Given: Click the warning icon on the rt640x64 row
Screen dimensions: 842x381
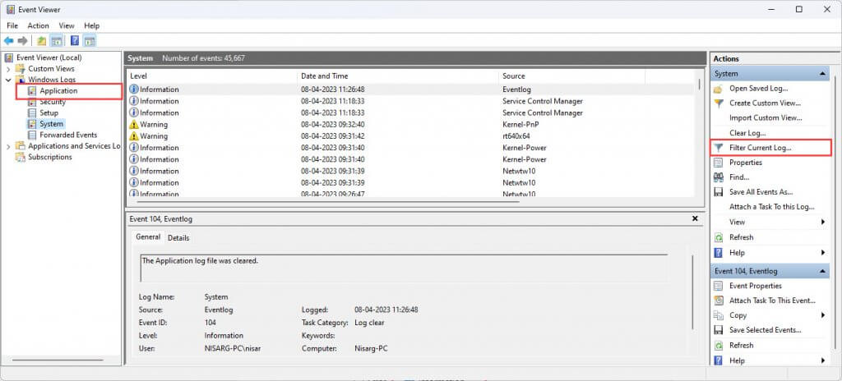Looking at the screenshot, I should (134, 136).
